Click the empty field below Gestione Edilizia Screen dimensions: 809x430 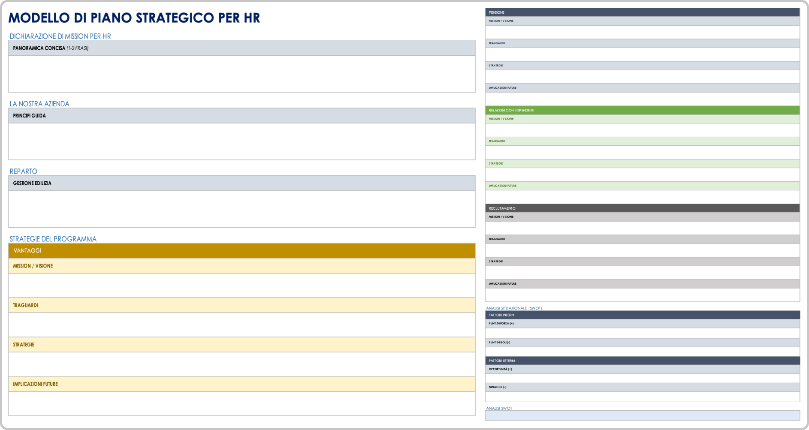[241, 209]
